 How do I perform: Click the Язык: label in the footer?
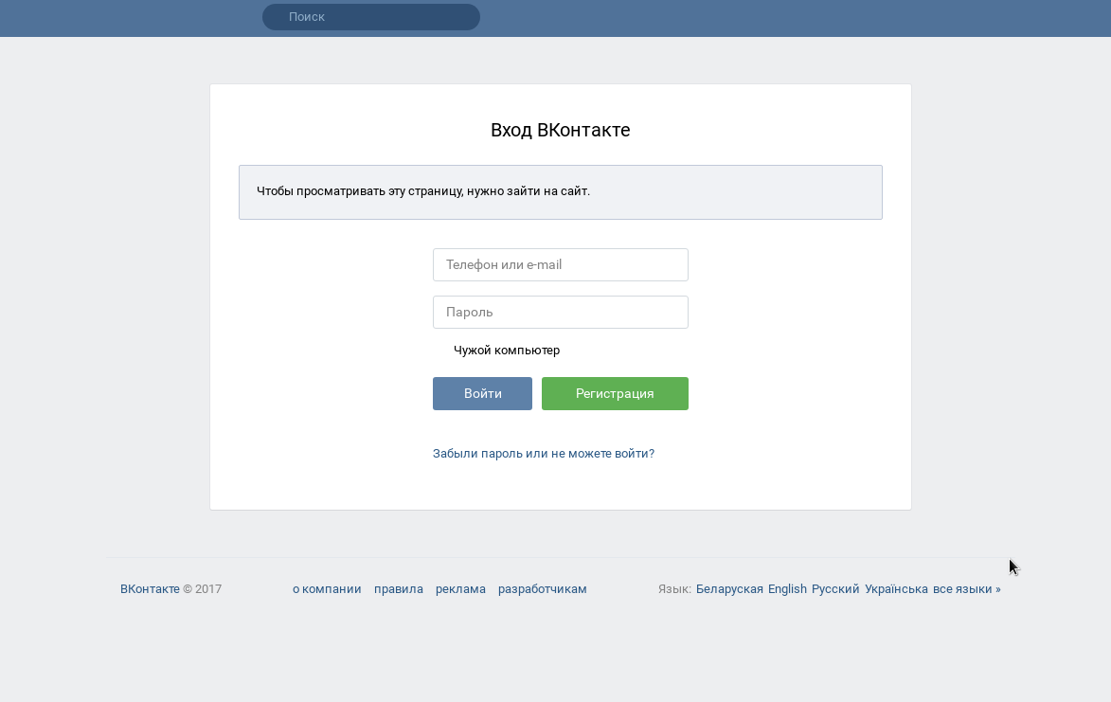coord(674,589)
